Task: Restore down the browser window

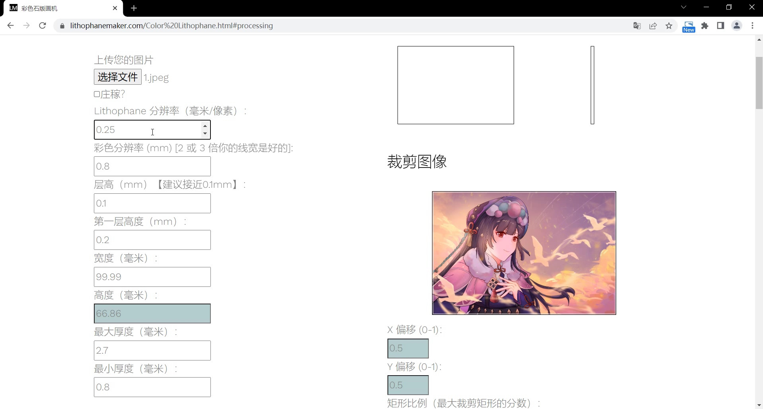Action: (x=729, y=7)
